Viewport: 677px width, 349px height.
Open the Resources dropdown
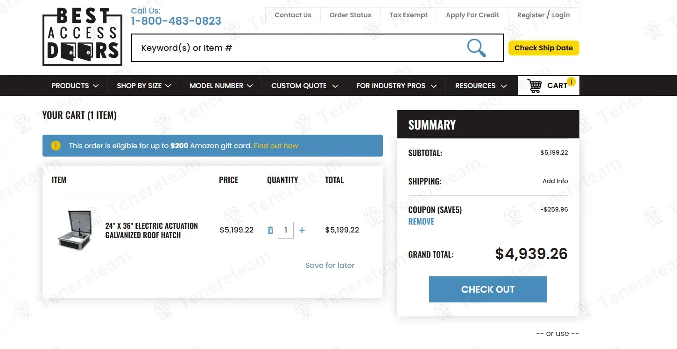[480, 86]
